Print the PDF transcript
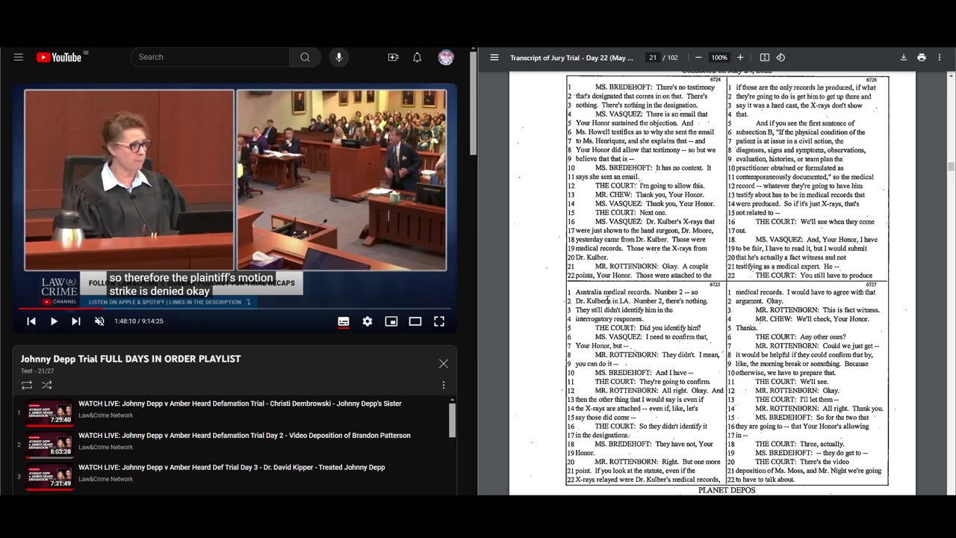This screenshot has width=956, height=538. pos(922,58)
